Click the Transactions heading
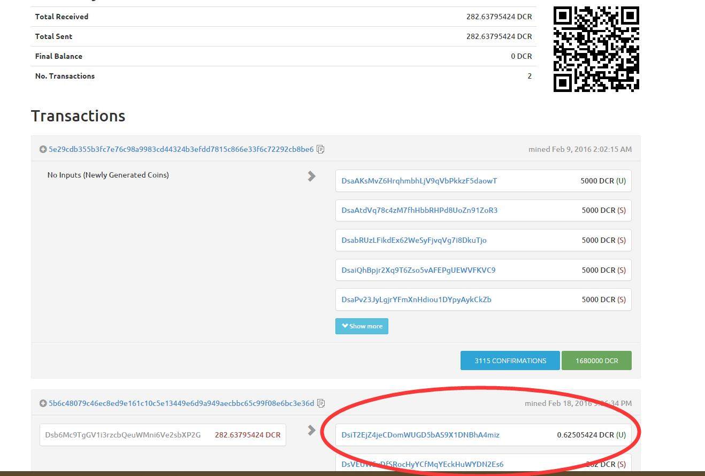 pyautogui.click(x=78, y=116)
